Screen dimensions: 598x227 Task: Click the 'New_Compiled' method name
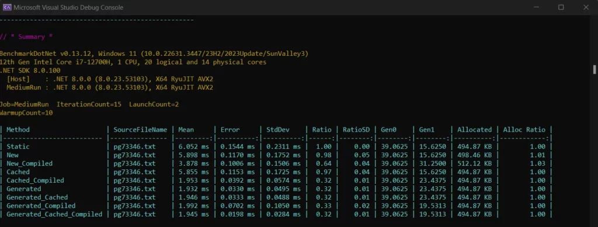(29, 164)
